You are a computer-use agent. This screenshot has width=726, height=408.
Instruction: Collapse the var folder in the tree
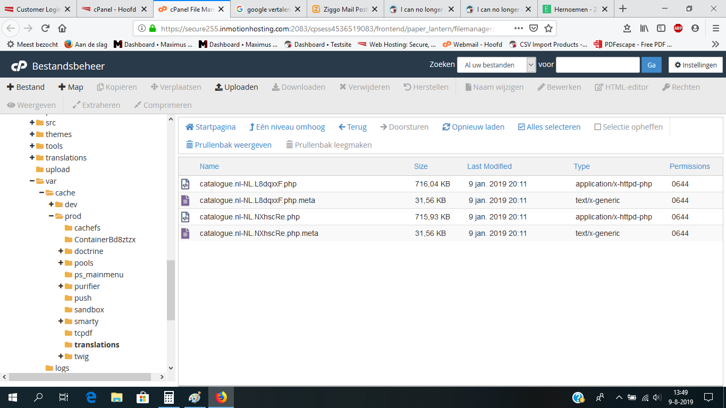click(32, 181)
